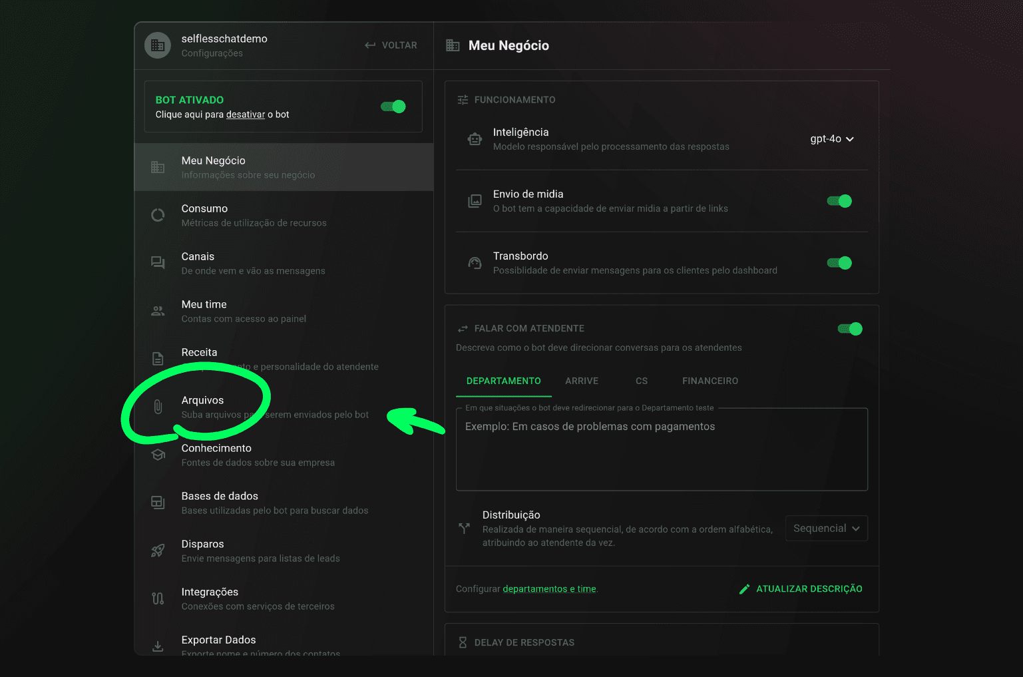Click the building icon in Meu Negócio header
1023x677 pixels.
click(x=453, y=45)
